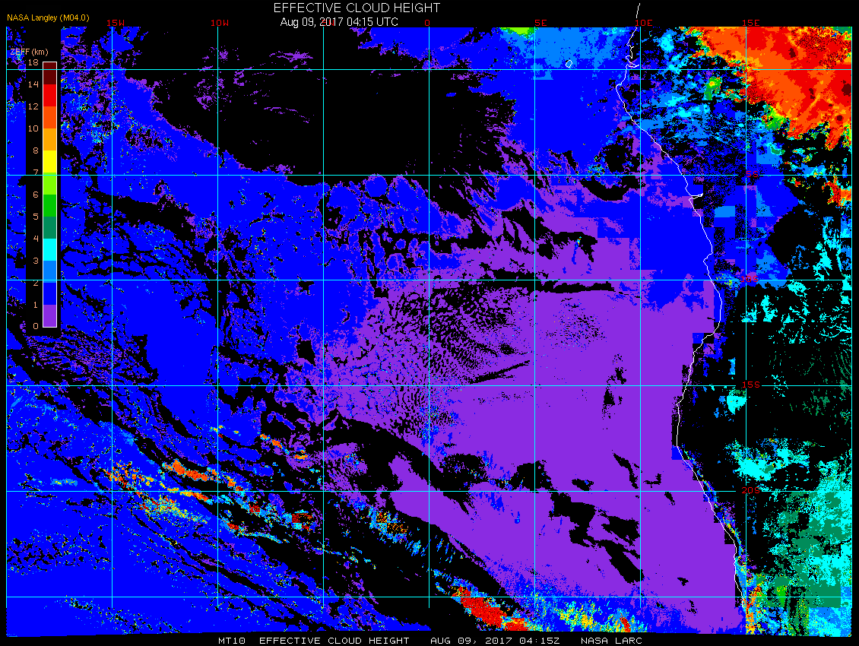
Task: Click the cyan 3–4 km legend swatch
Action: coord(50,249)
